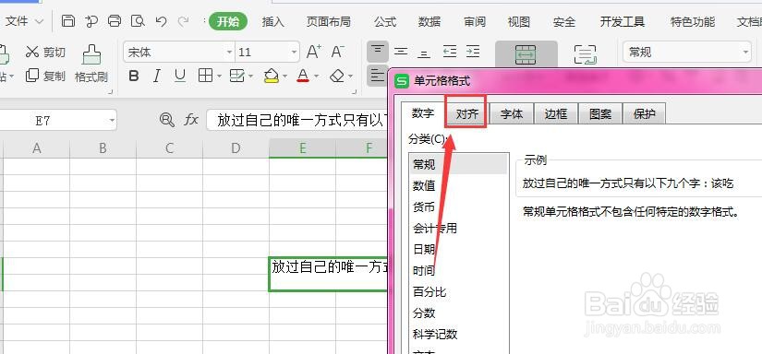Screen dimensions: 762x354
Task: Open the 插入 ribbon tab
Action: click(x=272, y=22)
